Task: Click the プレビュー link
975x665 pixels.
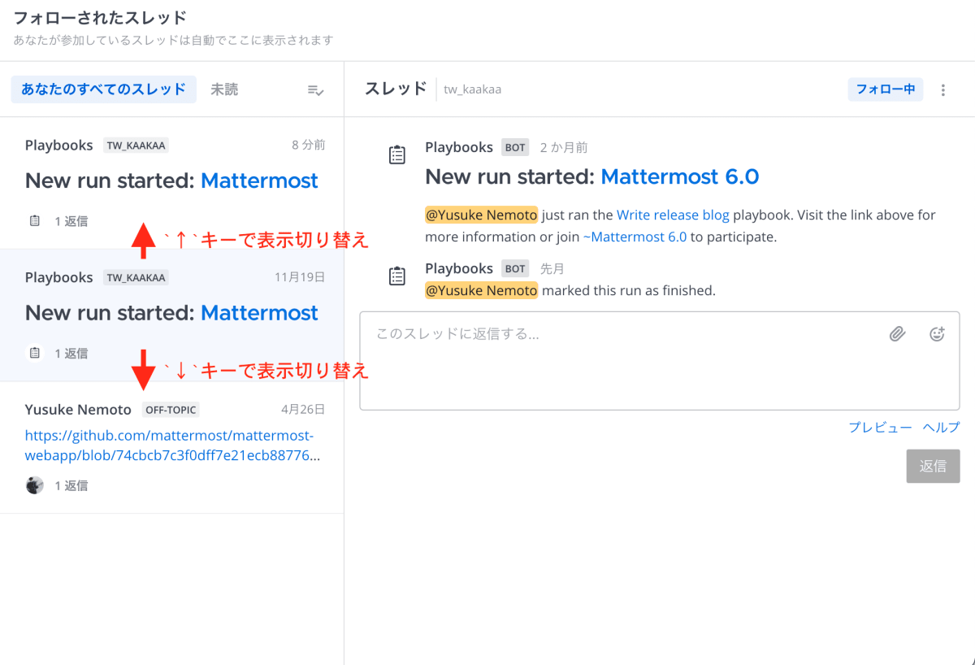Action: pyautogui.click(x=880, y=427)
